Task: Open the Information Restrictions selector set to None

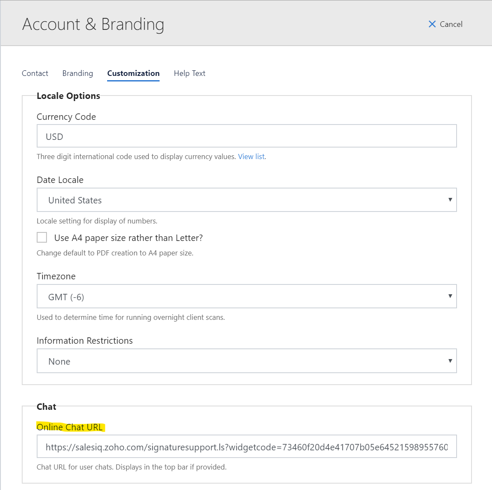Action: point(247,361)
